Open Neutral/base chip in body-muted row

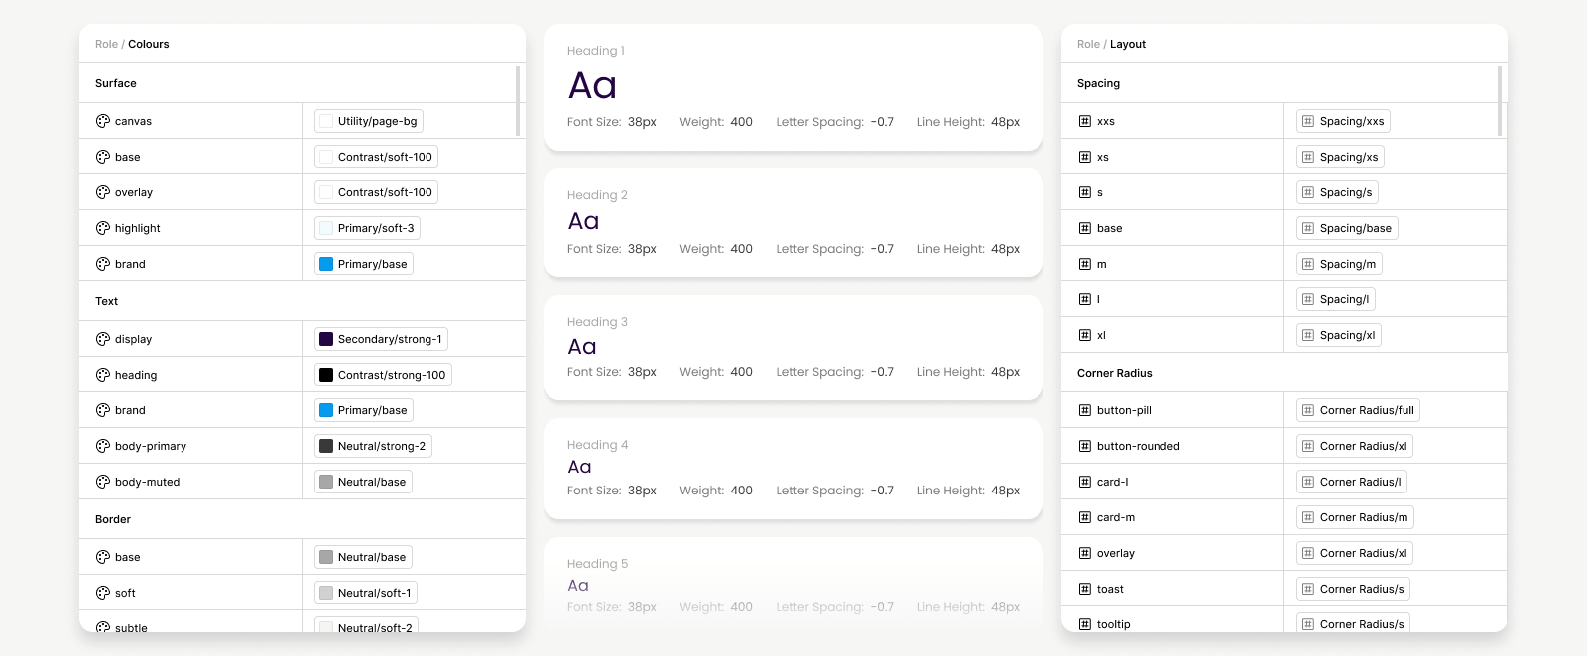click(363, 482)
